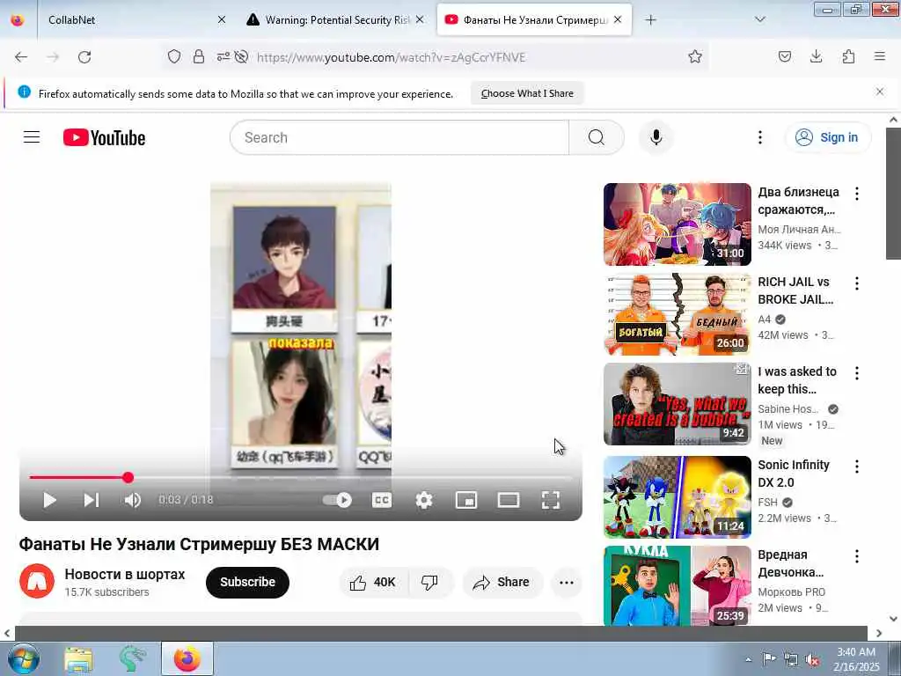Click the page vertical scrollbar thumb
This screenshot has width=901, height=676.
pyautogui.click(x=894, y=193)
